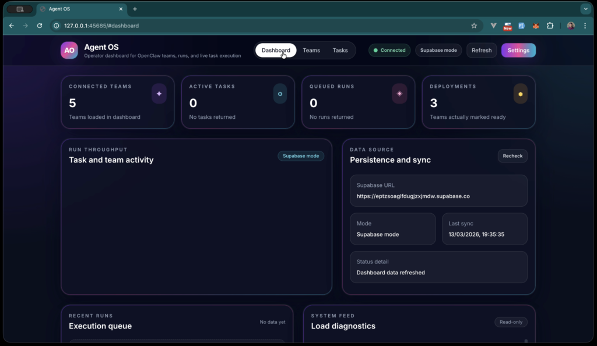Toggle Supabase mode in the header
Viewport: 597px width, 346px height.
click(x=438, y=50)
